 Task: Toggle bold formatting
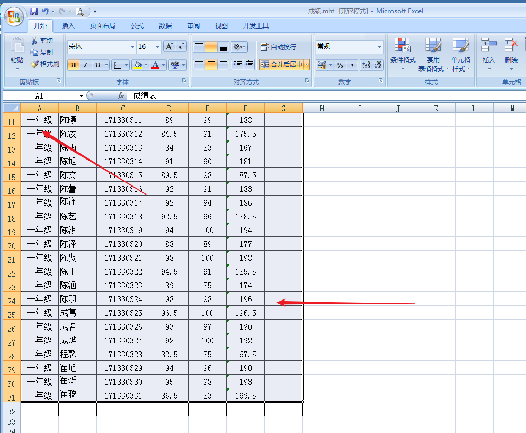tap(73, 65)
